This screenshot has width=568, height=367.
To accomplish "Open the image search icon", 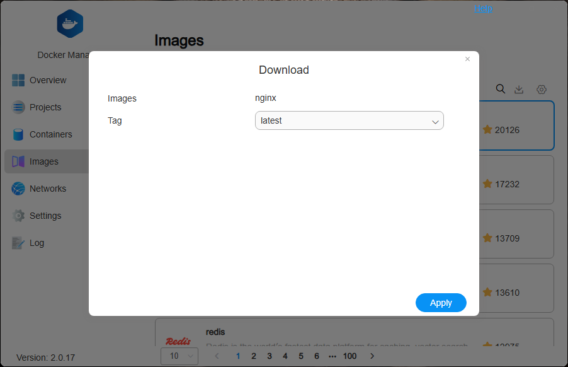I will tap(500, 90).
